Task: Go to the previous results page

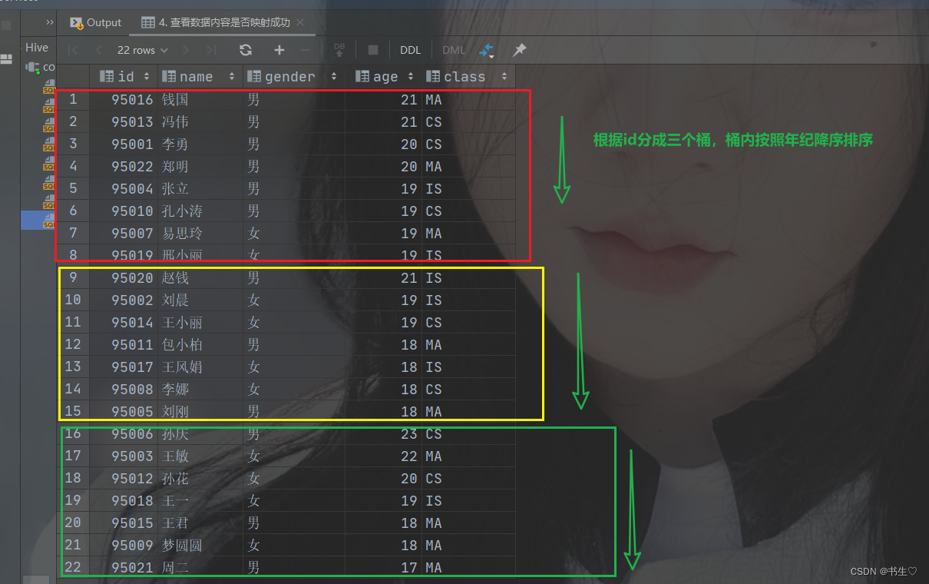Action: pos(99,50)
